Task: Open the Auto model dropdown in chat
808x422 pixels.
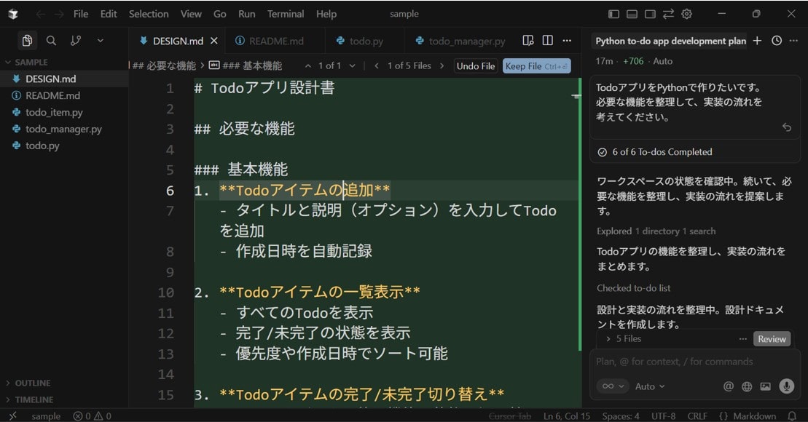Action: coord(649,386)
